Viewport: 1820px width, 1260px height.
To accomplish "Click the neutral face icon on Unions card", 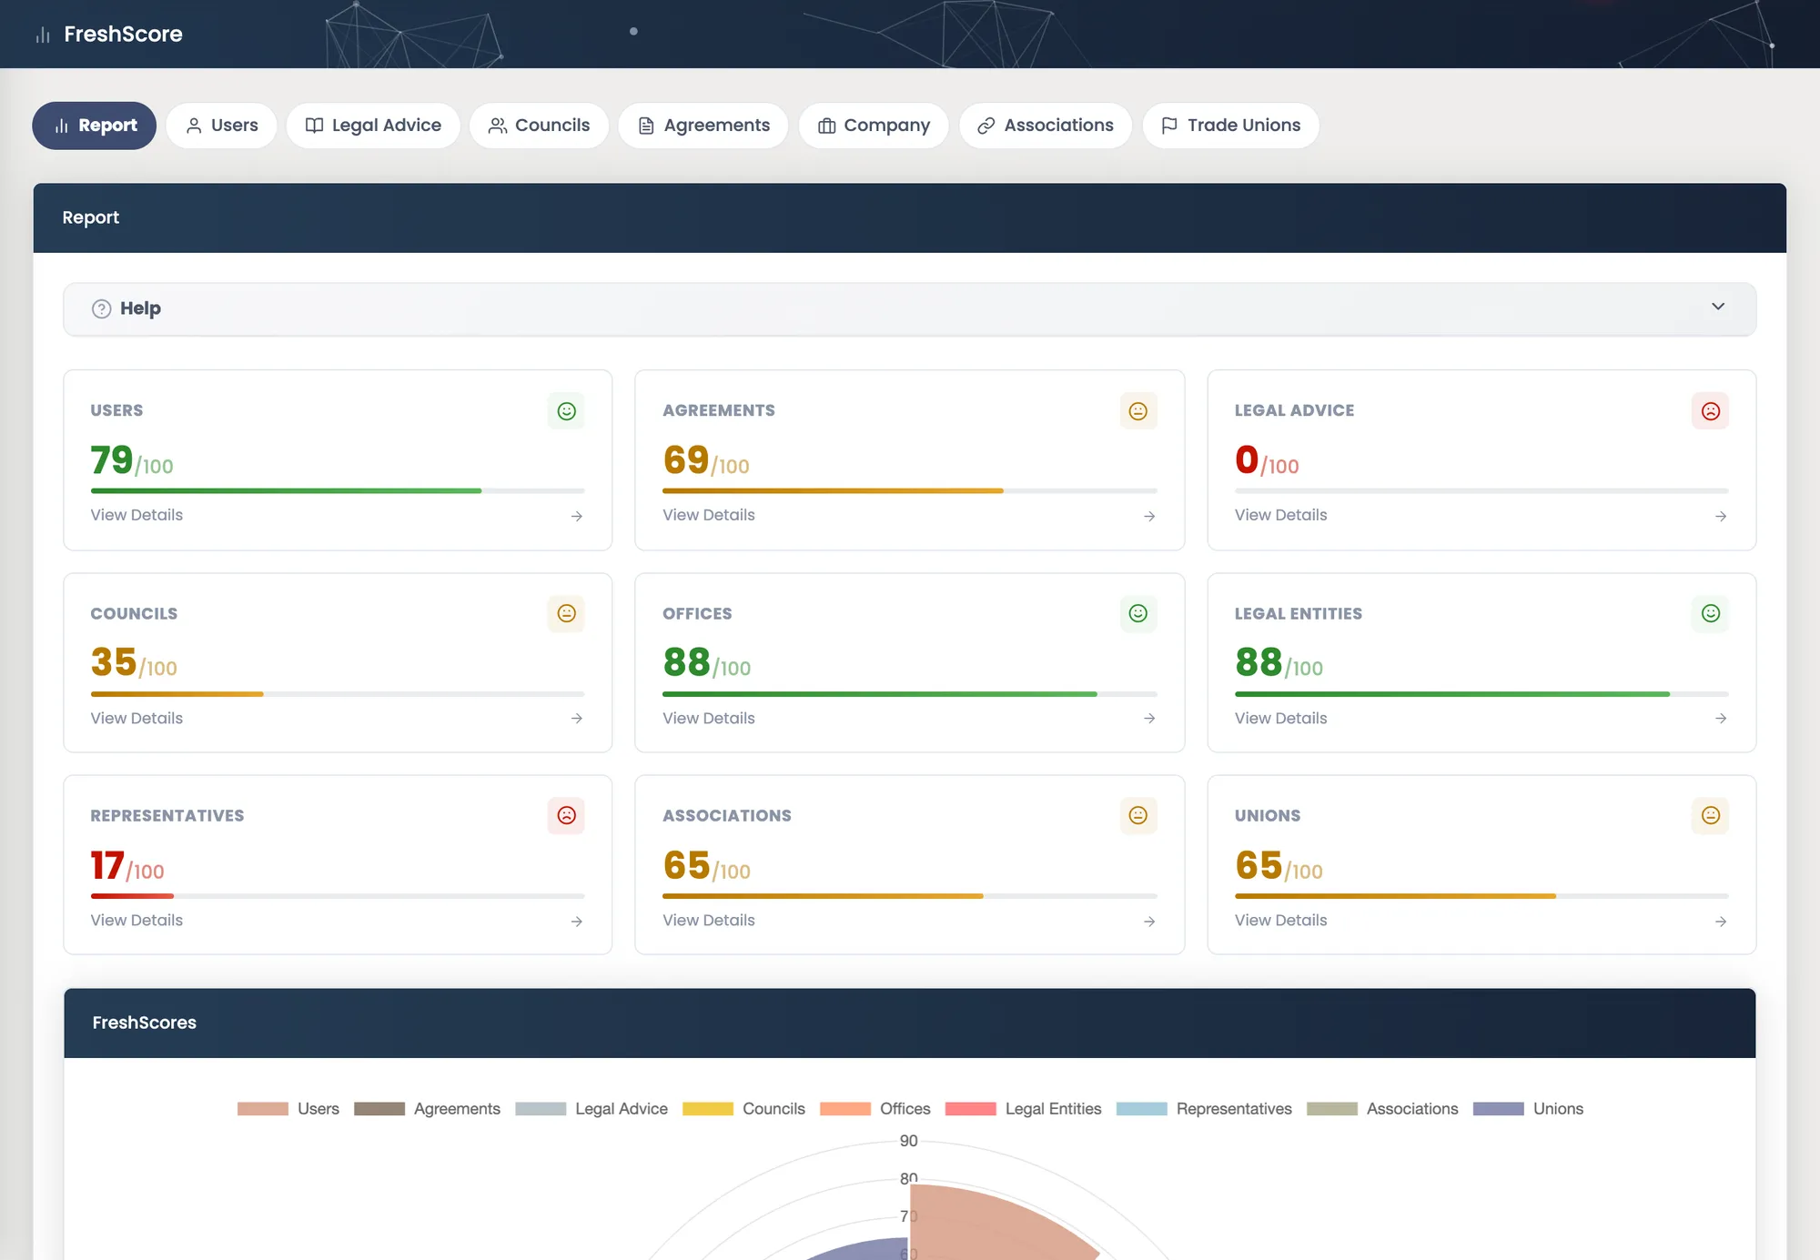I will coord(1710,815).
